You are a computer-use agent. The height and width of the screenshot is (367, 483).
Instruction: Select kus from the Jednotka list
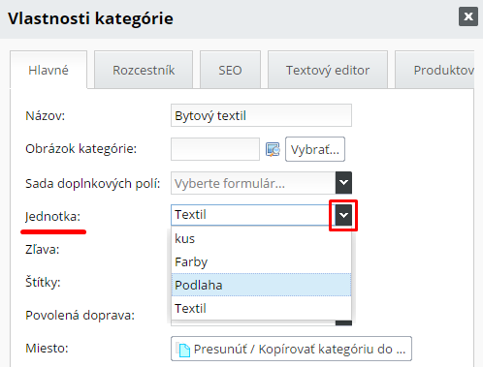pos(261,239)
